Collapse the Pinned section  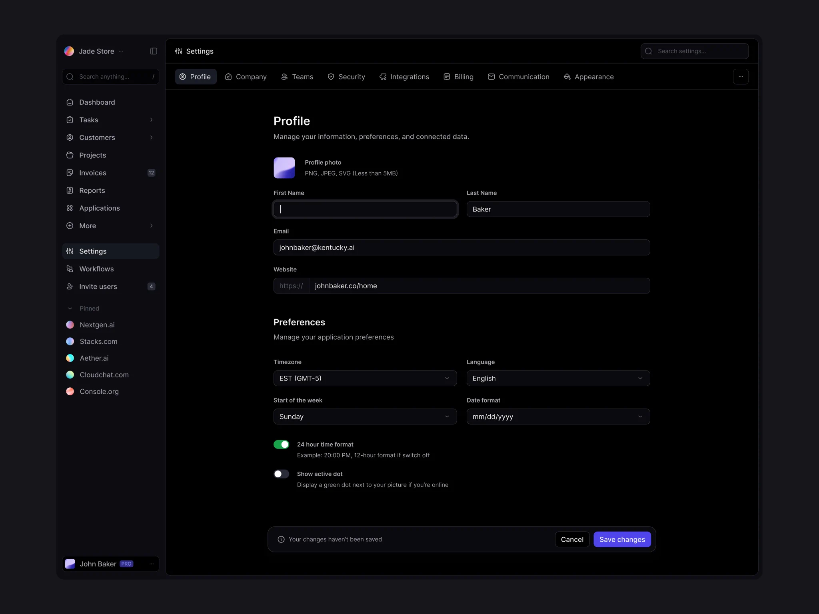(70, 309)
